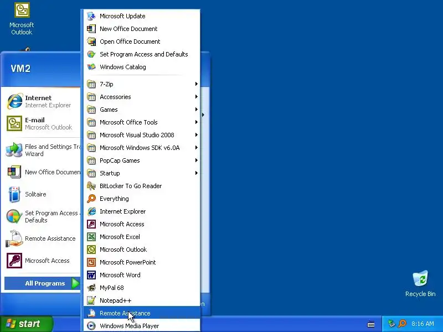Click the Start button
The height and width of the screenshot is (332, 443).
[26, 324]
